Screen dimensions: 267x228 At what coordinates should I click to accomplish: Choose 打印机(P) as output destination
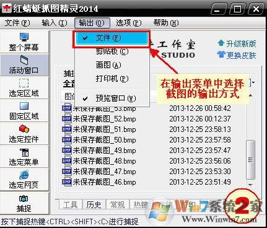112,79
